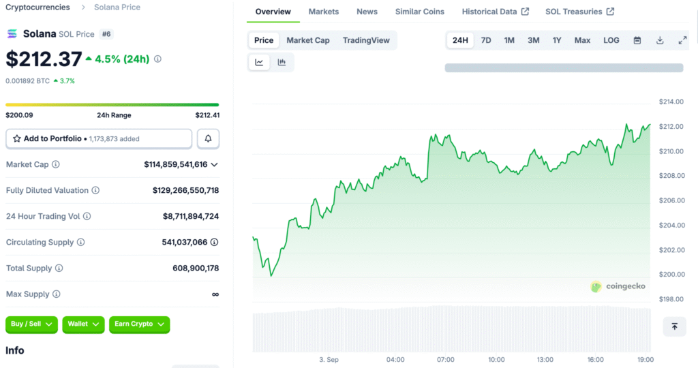Open info tooltip beside 24h percent change

[157, 59]
